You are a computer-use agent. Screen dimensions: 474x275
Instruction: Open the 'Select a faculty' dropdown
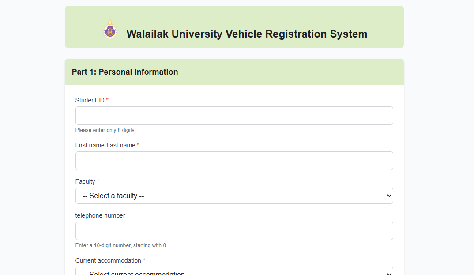tap(234, 196)
